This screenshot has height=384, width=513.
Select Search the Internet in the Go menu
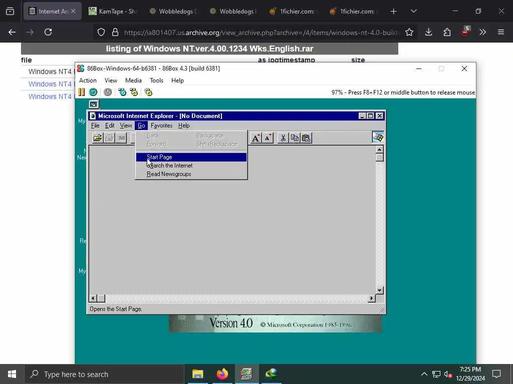[x=191, y=165]
